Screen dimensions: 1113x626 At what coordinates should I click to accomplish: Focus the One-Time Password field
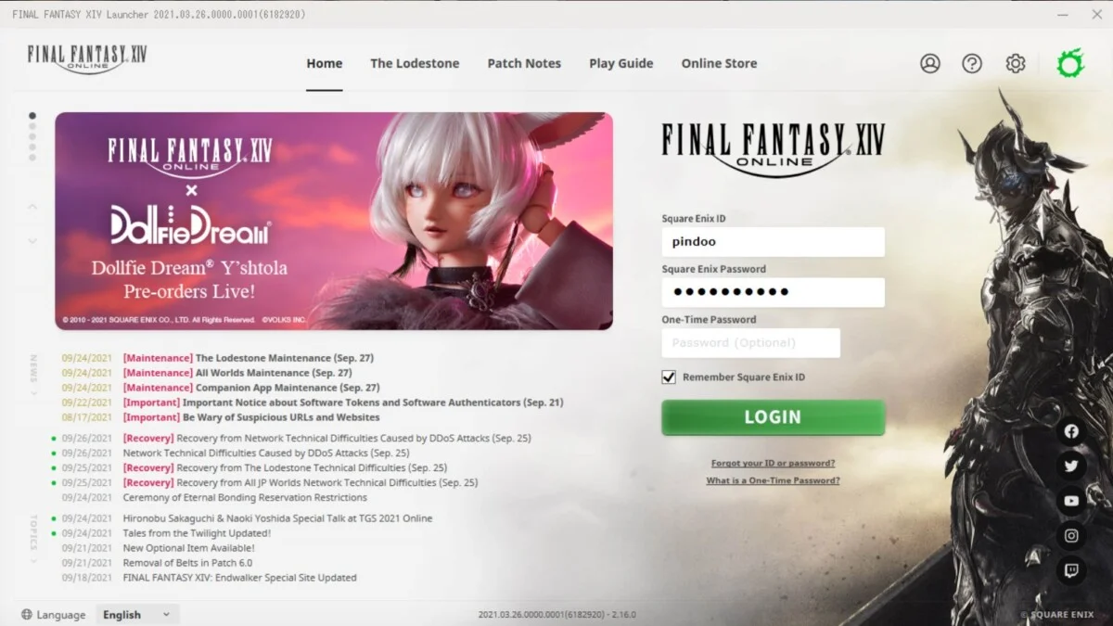(x=751, y=342)
